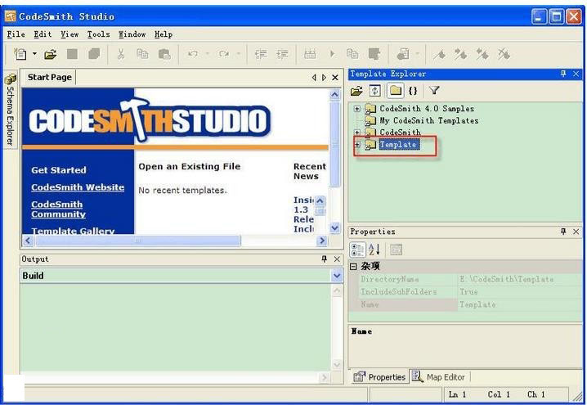Expand the CodeSmith folder node
Screen dimensions: 587x405
(357, 133)
